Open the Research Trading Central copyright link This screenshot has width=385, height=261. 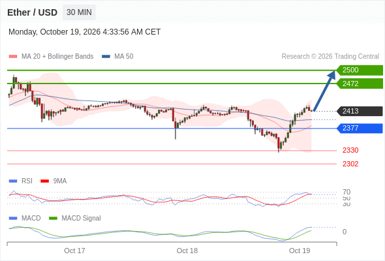[330, 57]
